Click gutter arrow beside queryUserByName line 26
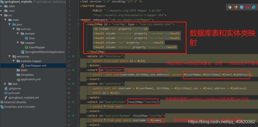The image size is (258, 127). click(x=74, y=116)
